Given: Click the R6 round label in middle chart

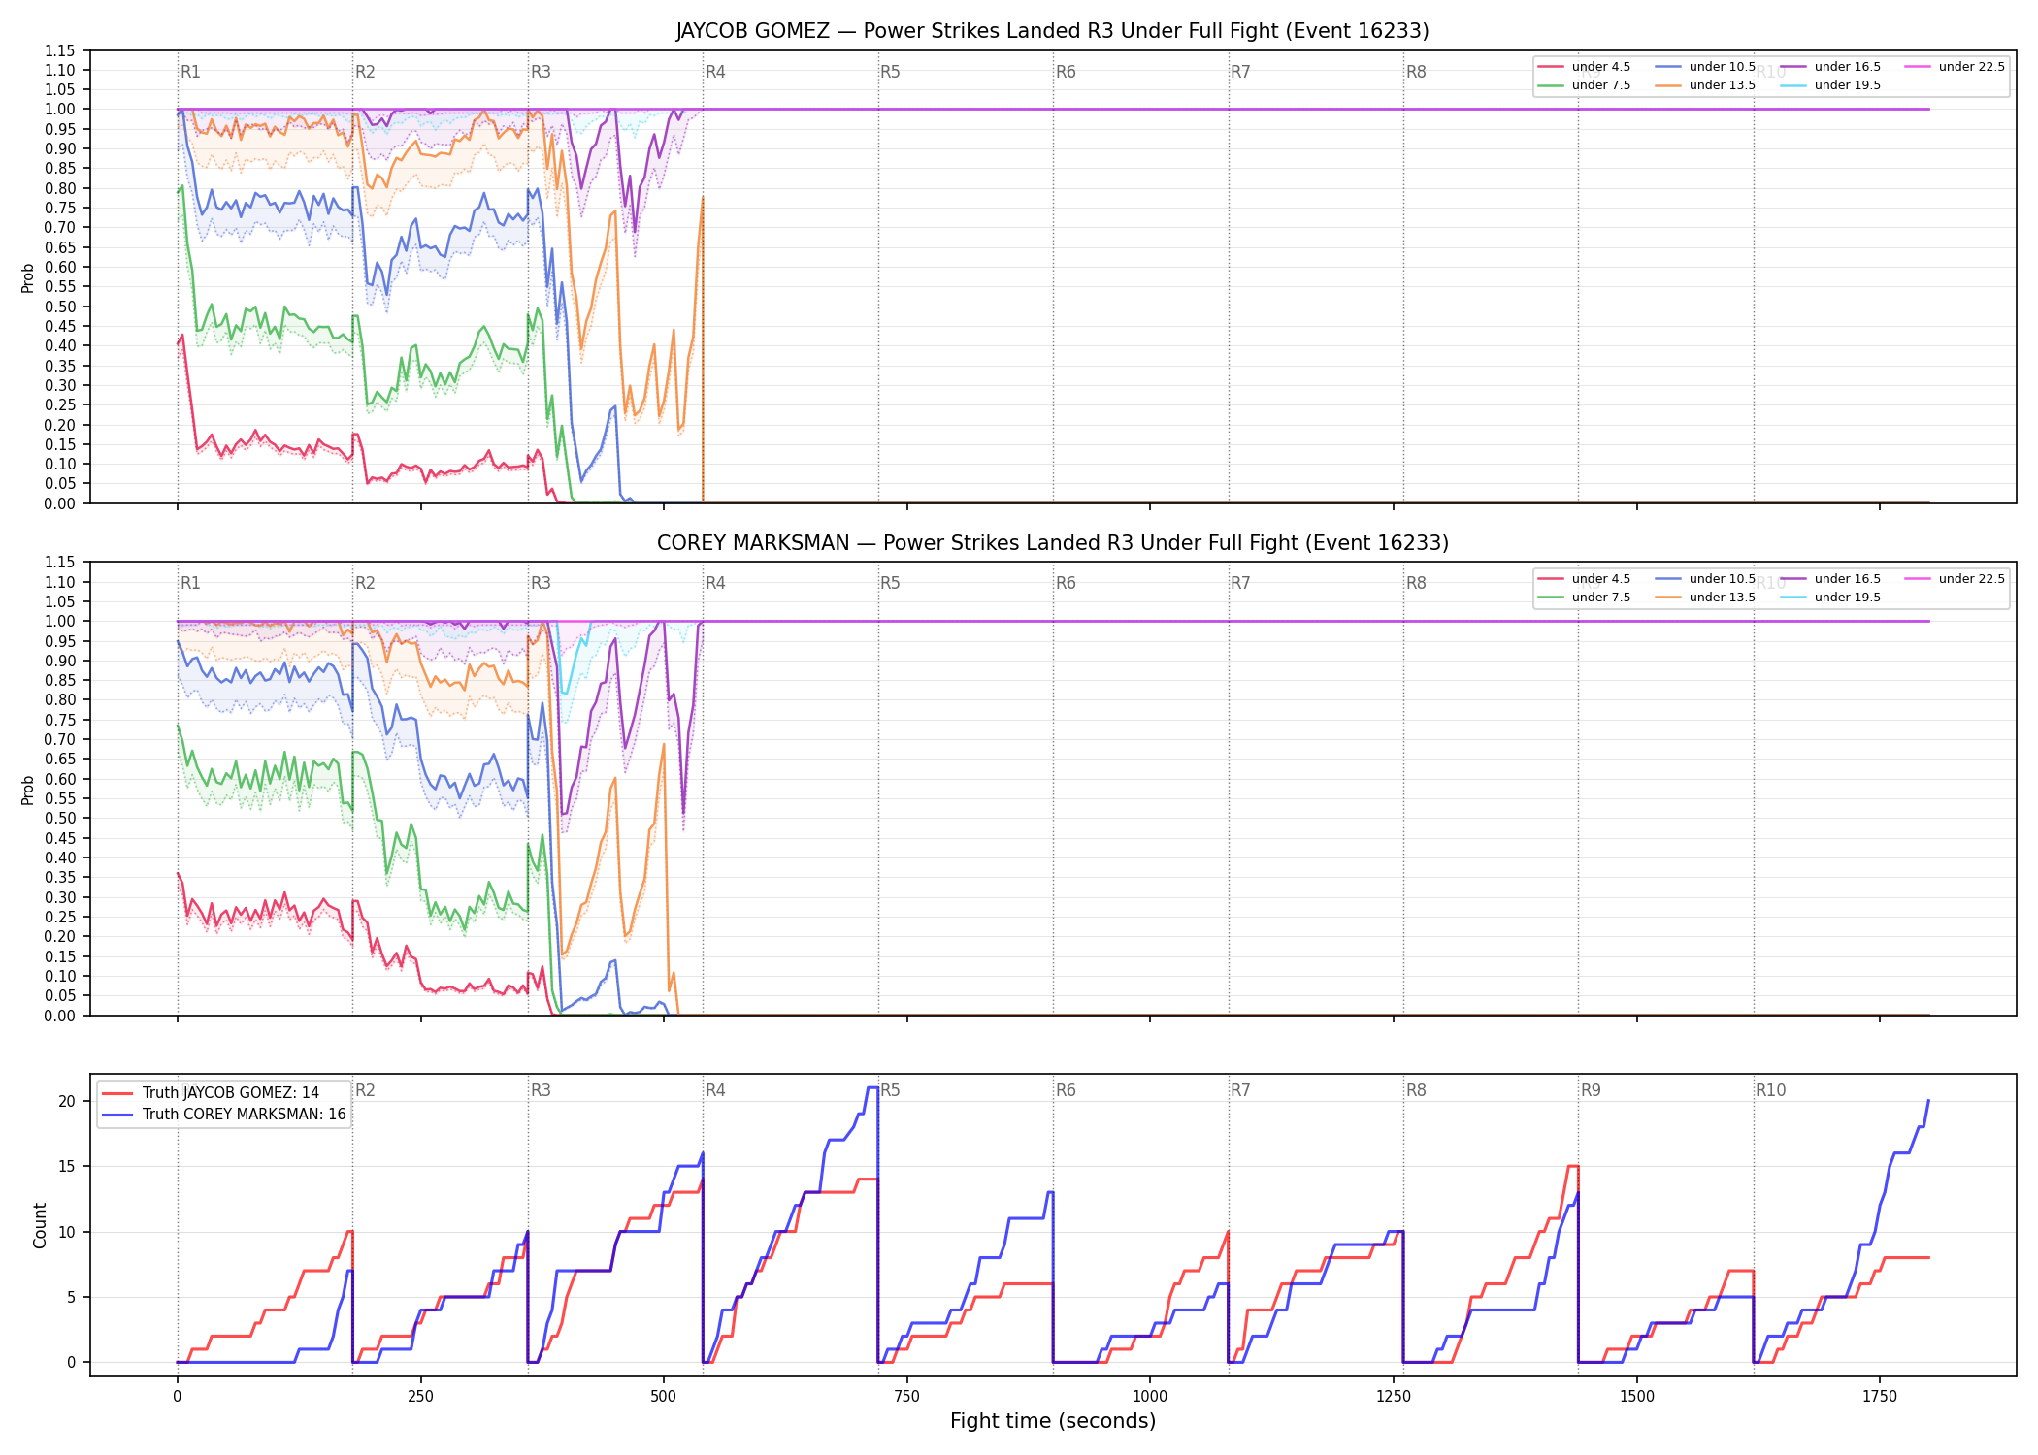Looking at the screenshot, I should [x=1066, y=583].
